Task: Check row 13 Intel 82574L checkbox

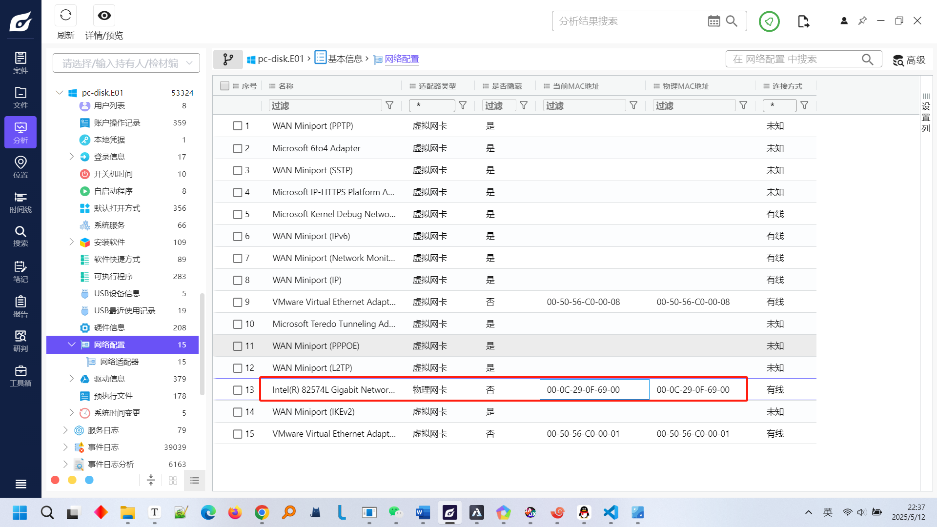Action: coord(238,390)
